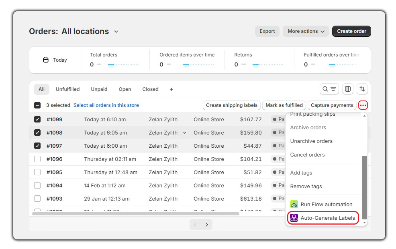The width and height of the screenshot is (396, 249).
Task: Go to the previous page of orders
Action: 195,224
